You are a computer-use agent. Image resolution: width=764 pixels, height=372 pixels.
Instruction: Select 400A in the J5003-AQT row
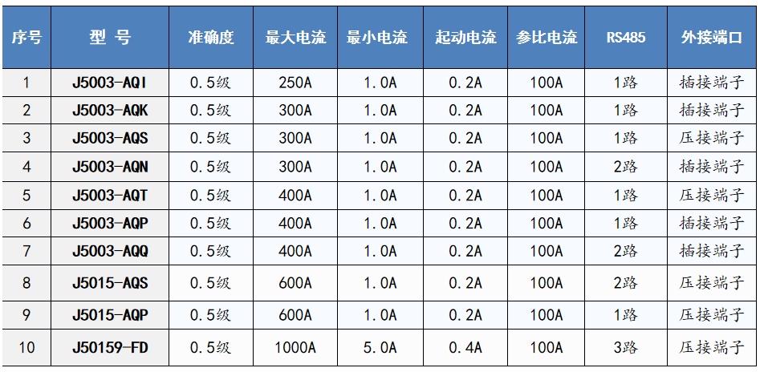coord(295,196)
